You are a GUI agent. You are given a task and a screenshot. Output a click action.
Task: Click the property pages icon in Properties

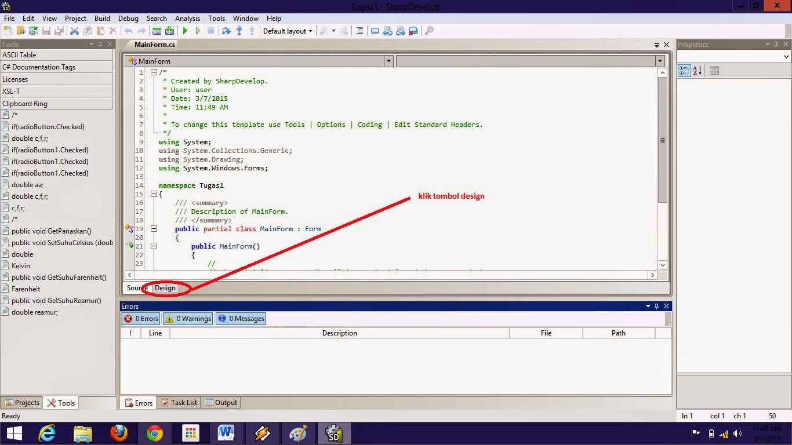coord(714,71)
